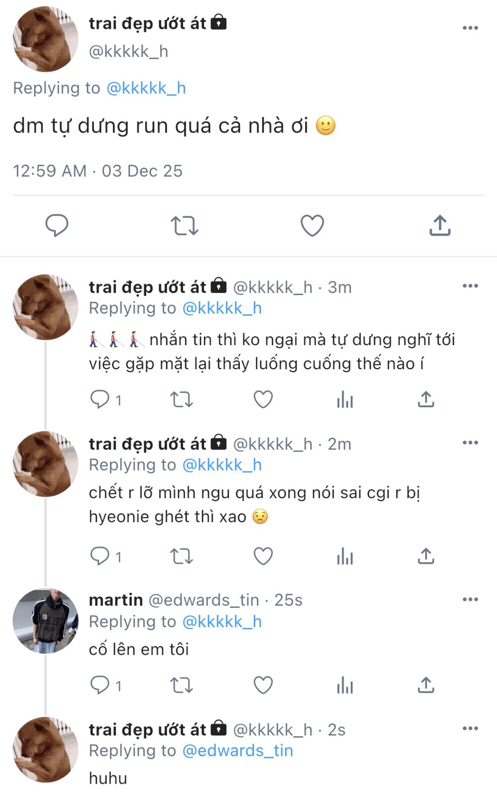The width and height of the screenshot is (497, 794).
Task: Open @edwards_tin mention link in last reply
Action: pyautogui.click(x=237, y=751)
